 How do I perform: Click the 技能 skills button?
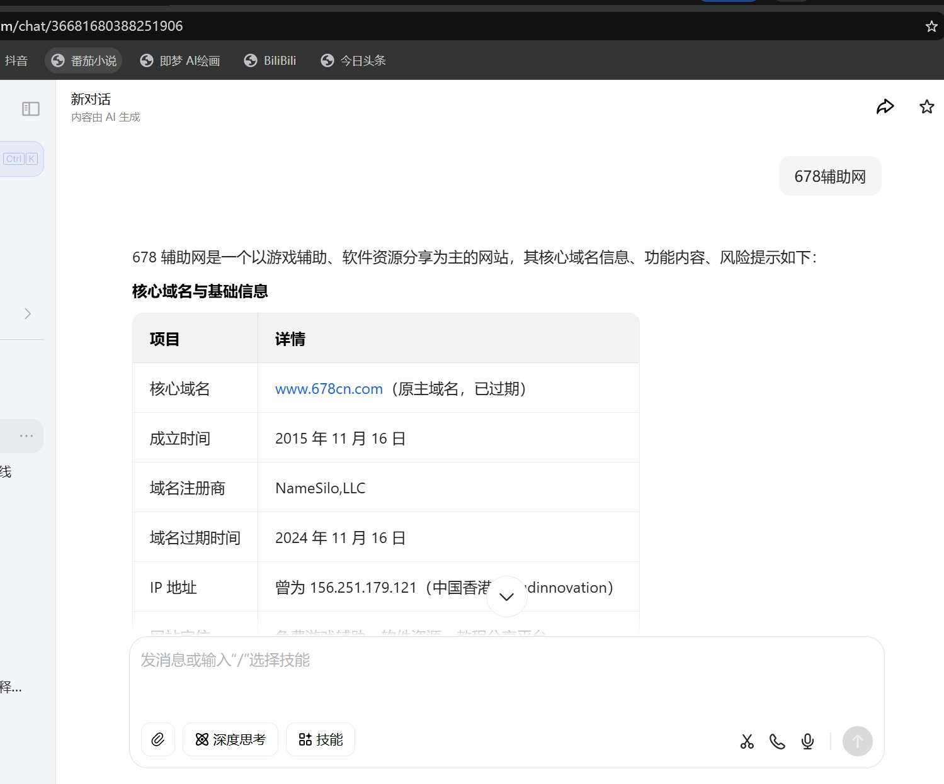pos(320,739)
